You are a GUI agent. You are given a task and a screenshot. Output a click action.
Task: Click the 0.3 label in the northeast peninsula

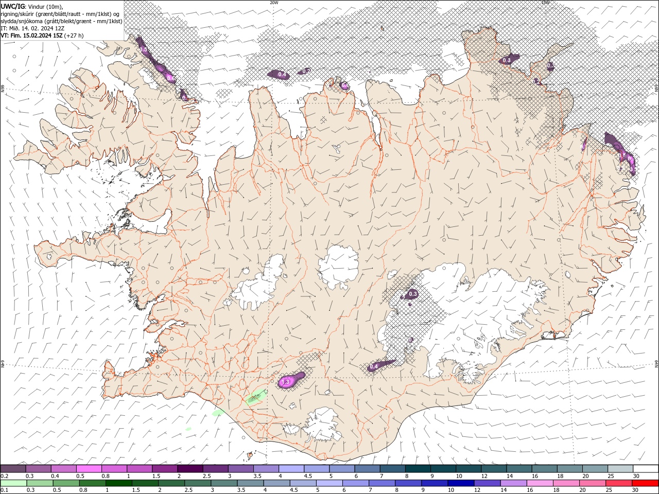(x=507, y=60)
